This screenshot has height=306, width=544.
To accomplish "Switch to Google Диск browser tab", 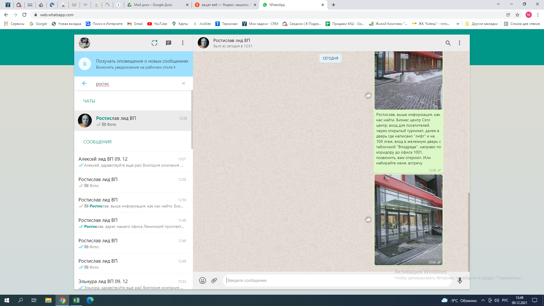I will point(153,5).
